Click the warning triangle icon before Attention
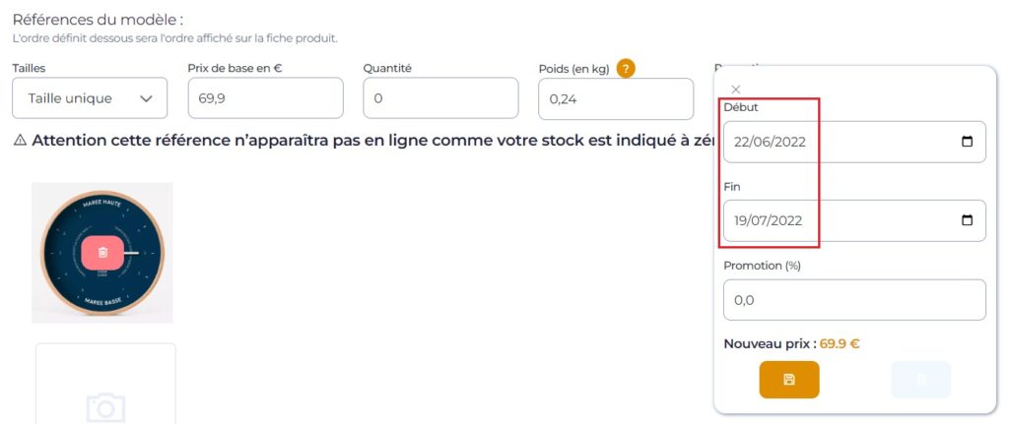This screenshot has width=1009, height=424. (x=20, y=141)
